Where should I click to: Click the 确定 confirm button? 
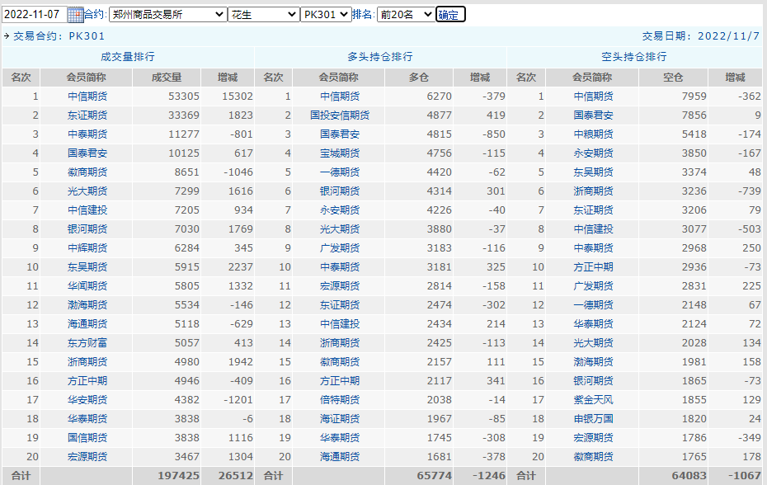tap(450, 15)
